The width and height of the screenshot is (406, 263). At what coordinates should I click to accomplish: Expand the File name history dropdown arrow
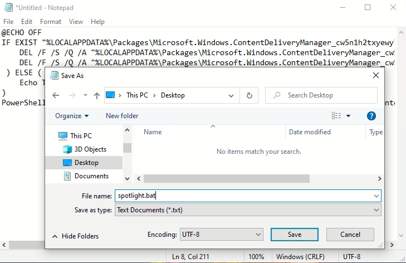pos(376,196)
